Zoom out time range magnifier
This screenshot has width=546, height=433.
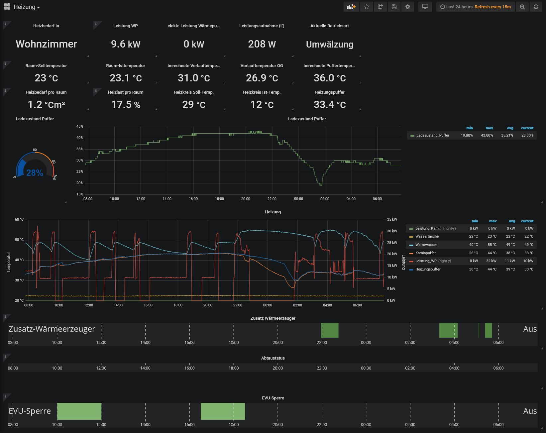522,7
